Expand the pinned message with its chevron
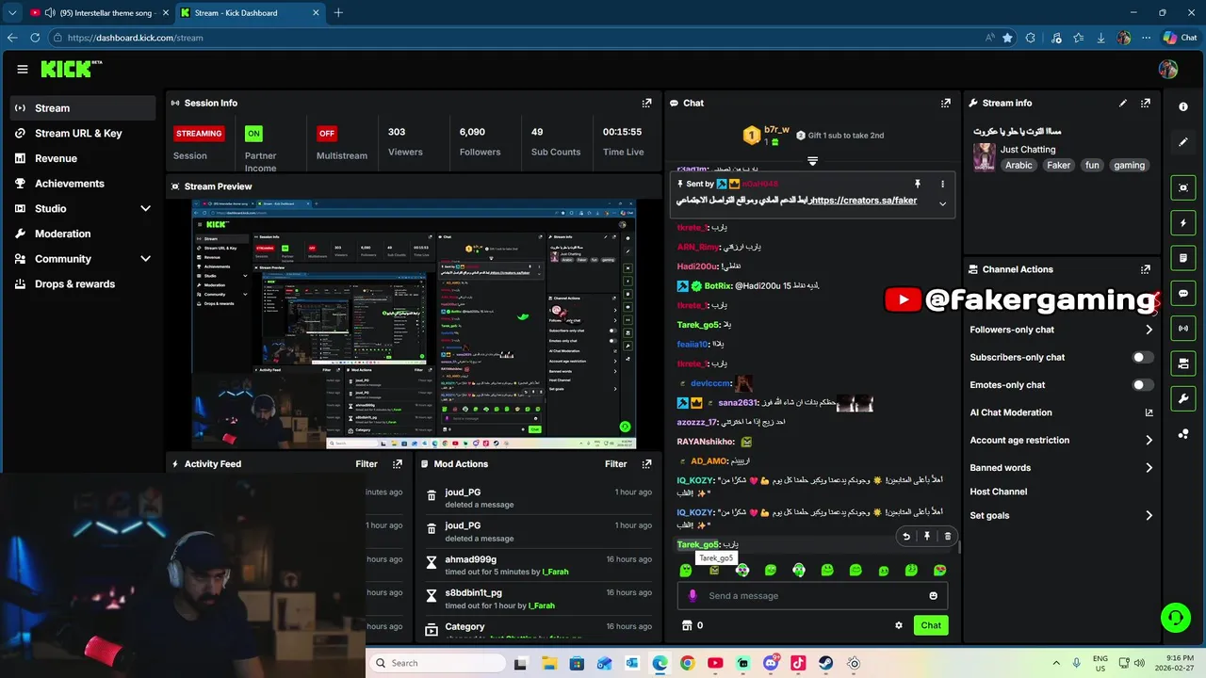This screenshot has width=1206, height=678. click(942, 203)
